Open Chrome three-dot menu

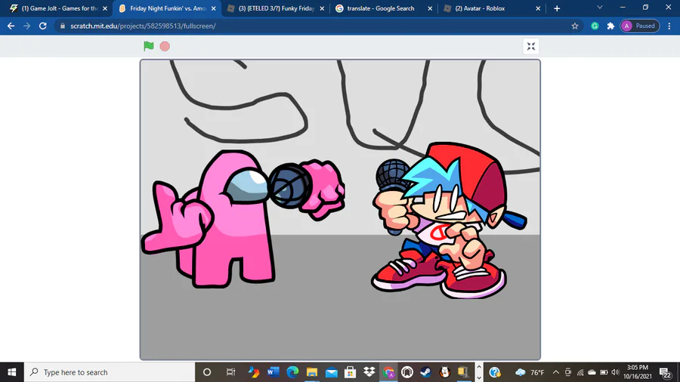click(669, 26)
